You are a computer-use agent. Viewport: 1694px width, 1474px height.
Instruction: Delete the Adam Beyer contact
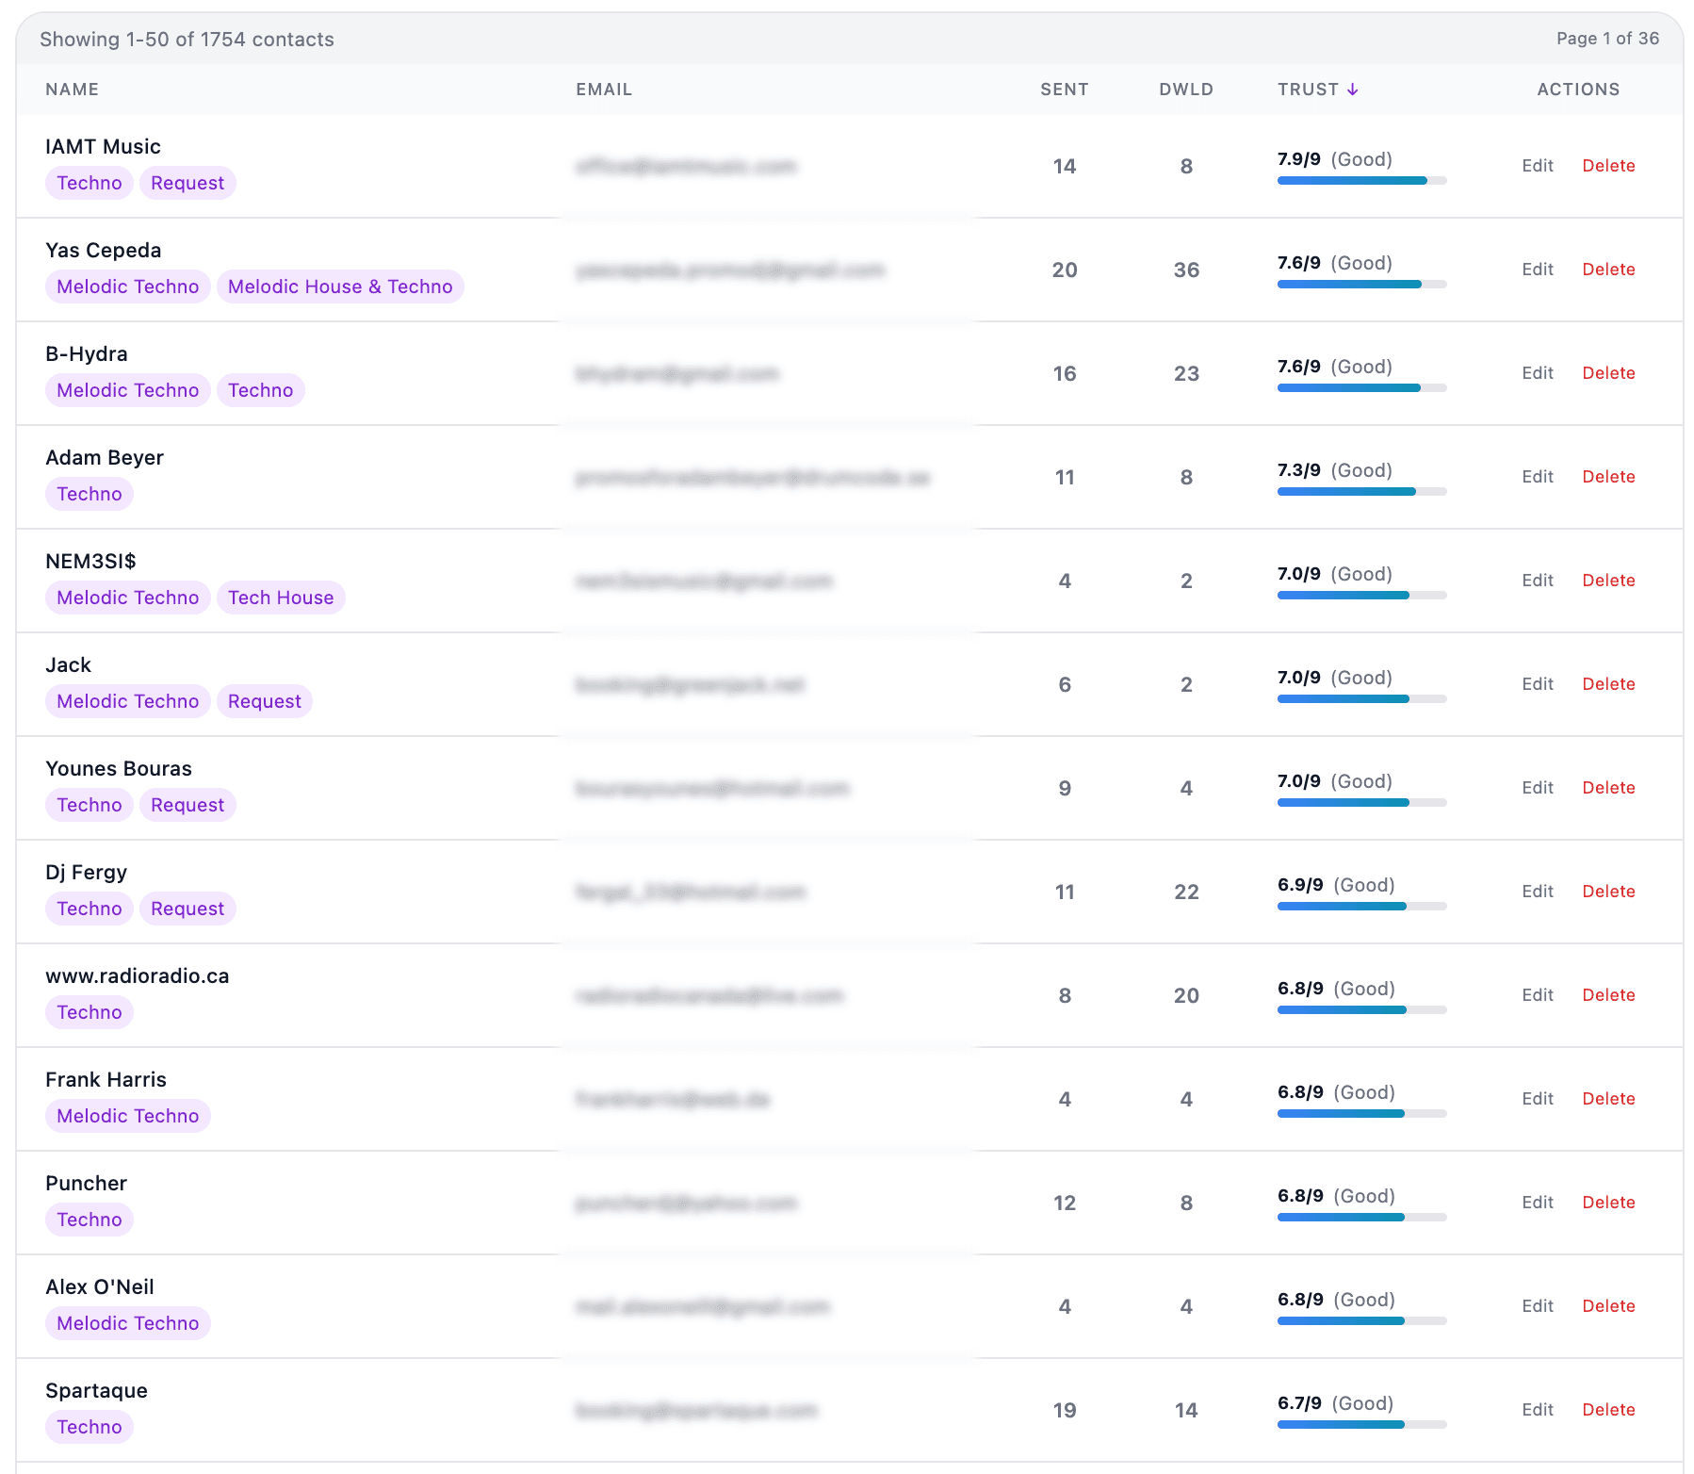pyautogui.click(x=1608, y=476)
